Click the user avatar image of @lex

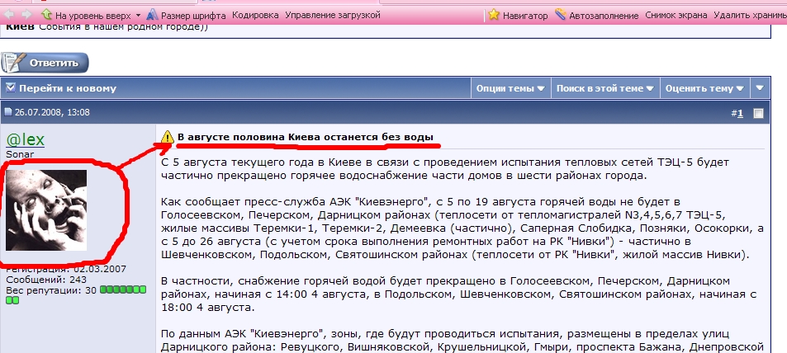46,209
